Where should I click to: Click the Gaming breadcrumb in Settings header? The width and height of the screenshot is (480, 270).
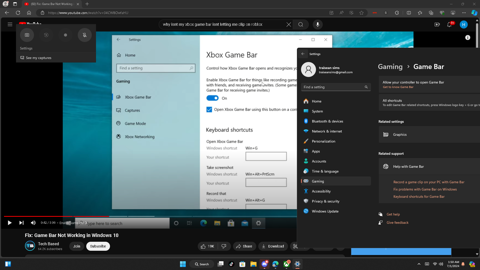click(x=390, y=67)
